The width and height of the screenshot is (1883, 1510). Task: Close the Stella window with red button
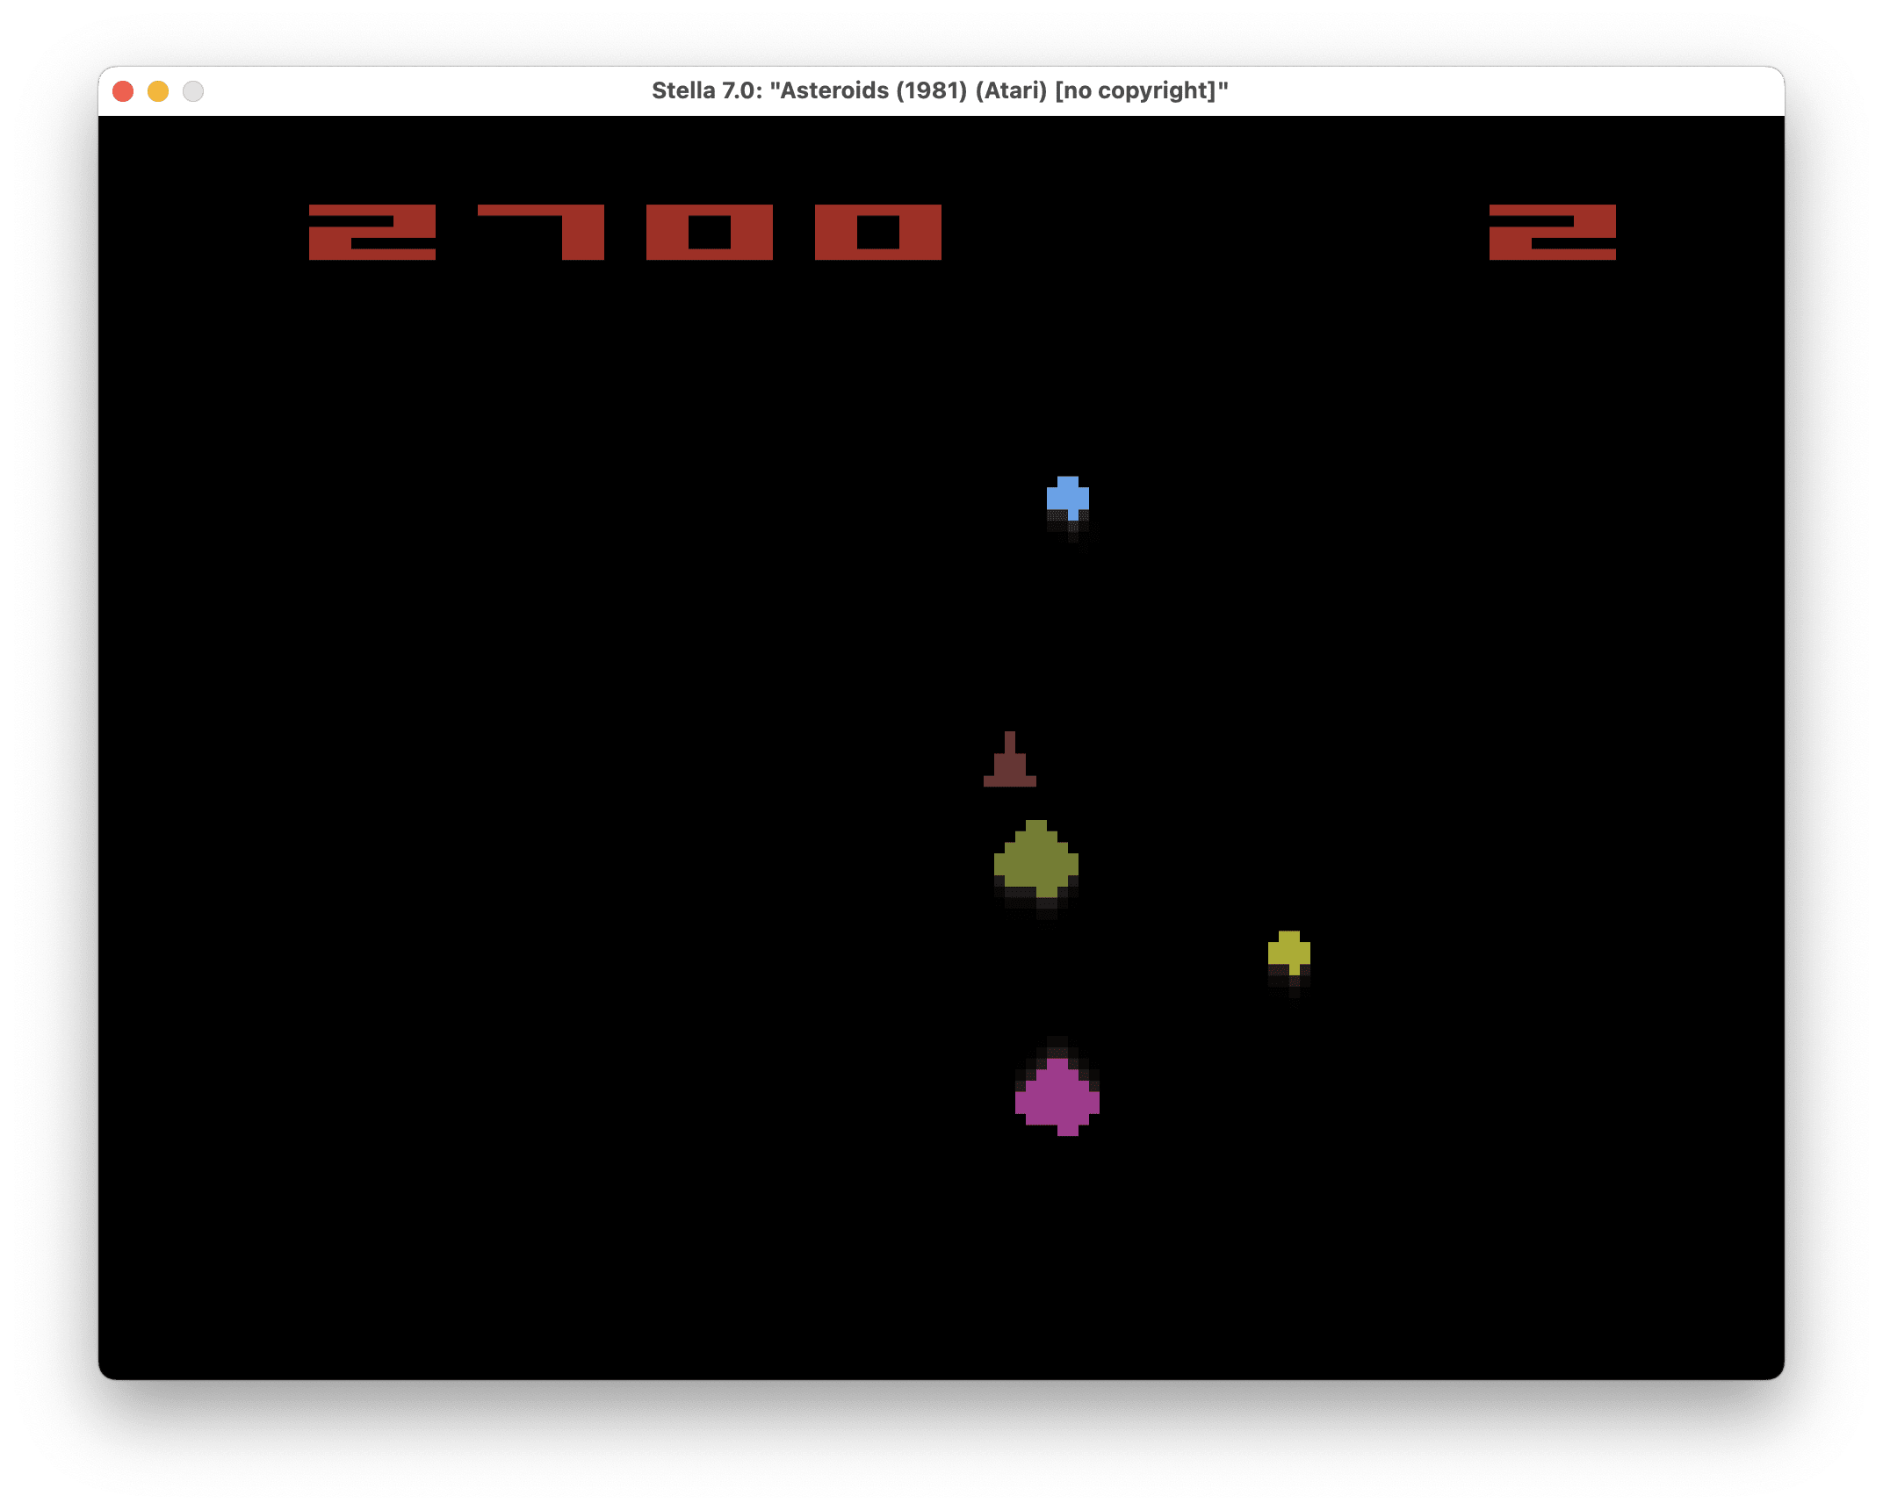point(123,91)
